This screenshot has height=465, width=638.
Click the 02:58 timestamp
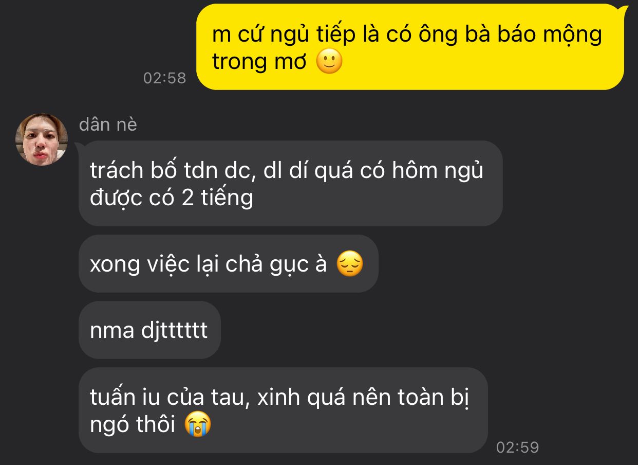click(165, 78)
